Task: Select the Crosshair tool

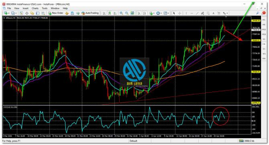Action: pyautogui.click(x=179, y=13)
